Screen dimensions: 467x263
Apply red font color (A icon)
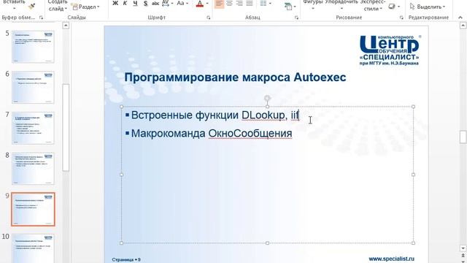tap(199, 4)
